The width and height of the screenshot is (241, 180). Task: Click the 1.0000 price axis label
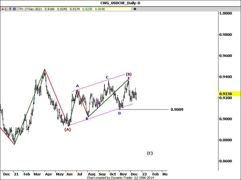[226, 13]
